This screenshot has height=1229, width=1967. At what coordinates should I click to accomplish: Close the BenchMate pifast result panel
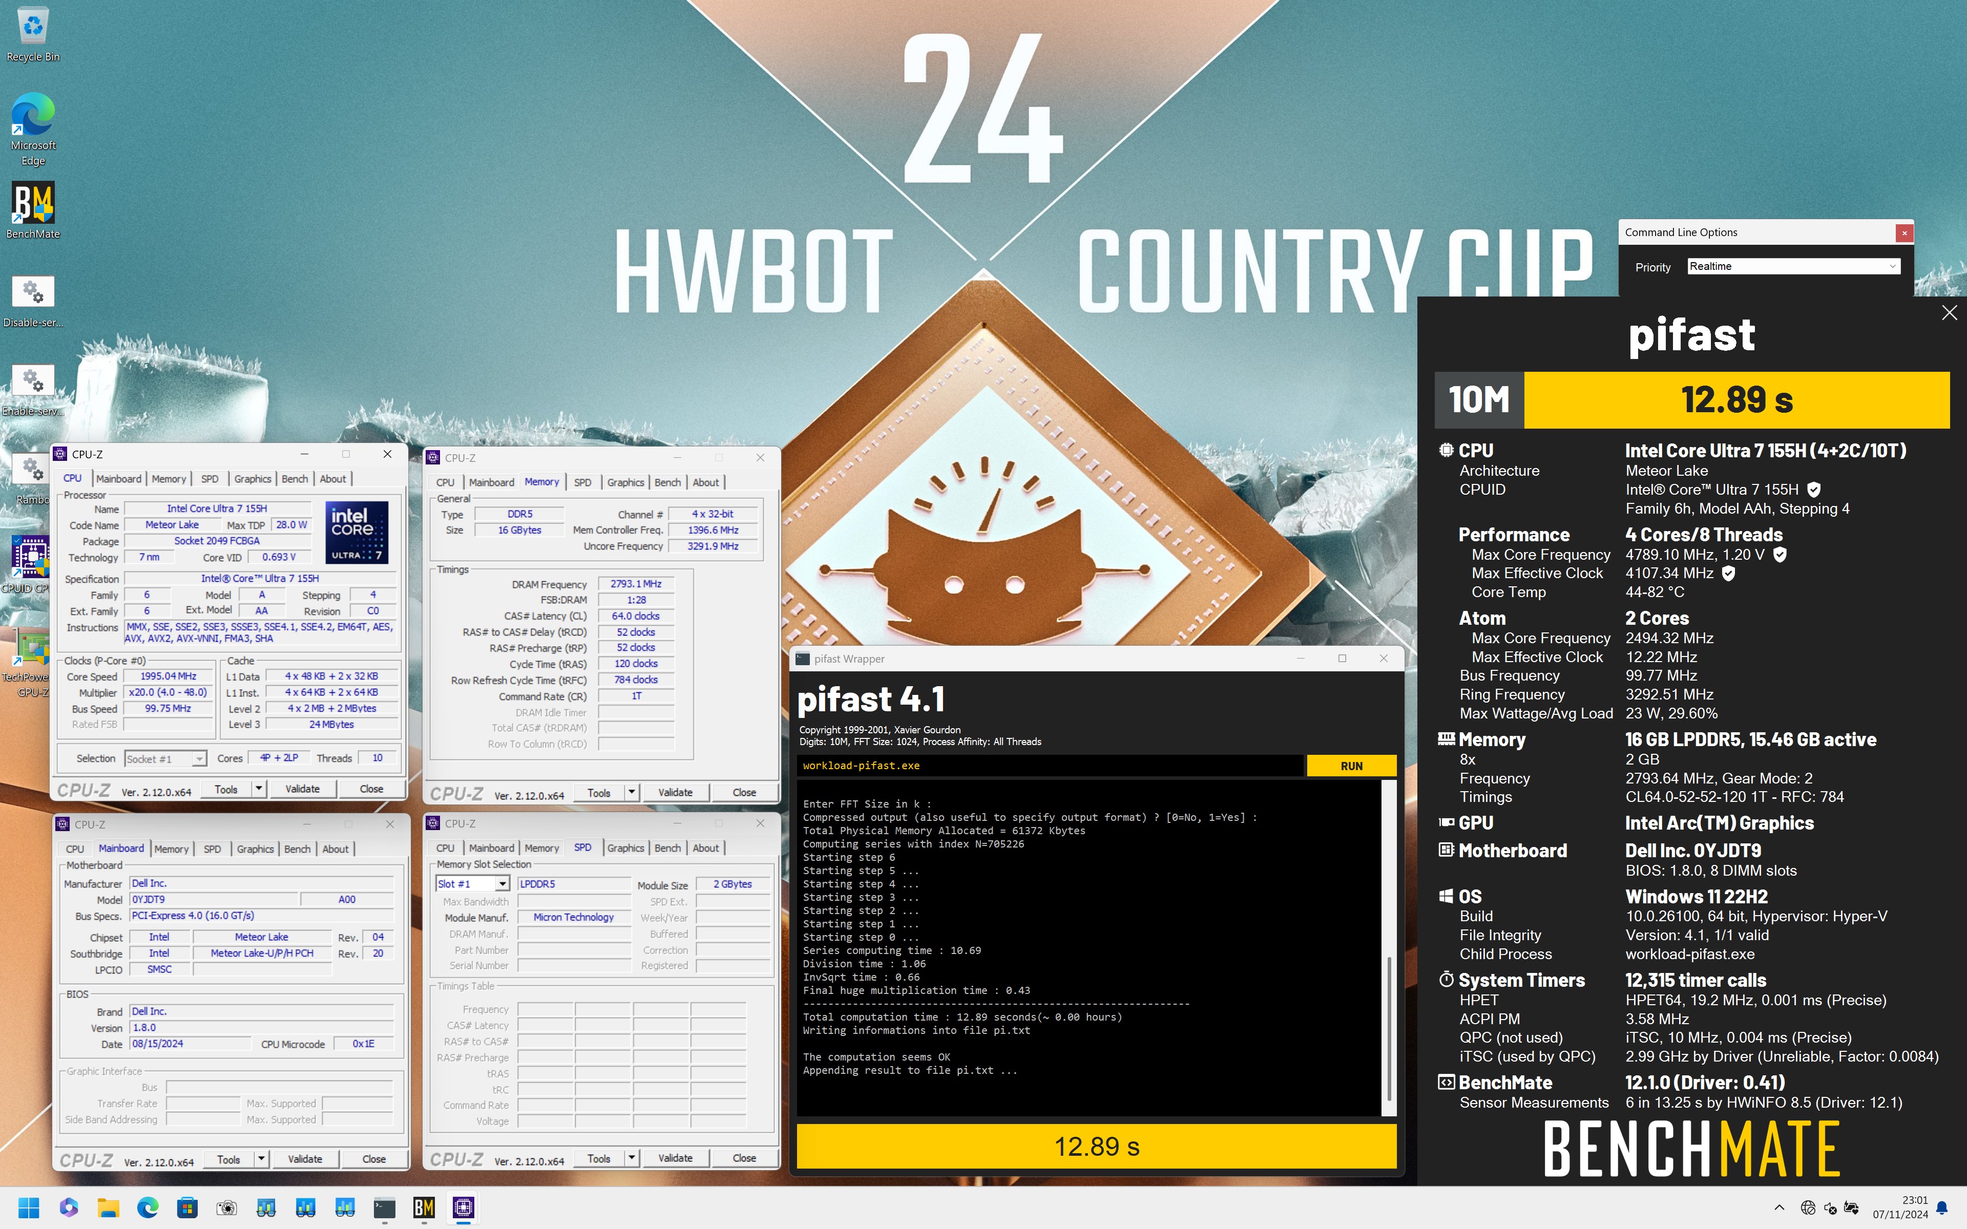(x=1949, y=313)
